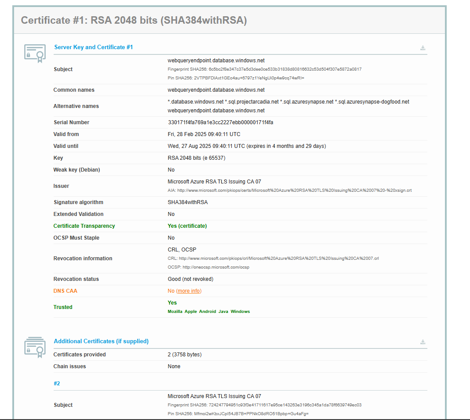Click the Java trust store entry
This screenshot has height=420, width=470.
coord(223,312)
